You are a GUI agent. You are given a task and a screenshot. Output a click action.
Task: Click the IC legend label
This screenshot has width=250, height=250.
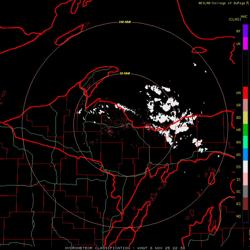tap(238, 179)
